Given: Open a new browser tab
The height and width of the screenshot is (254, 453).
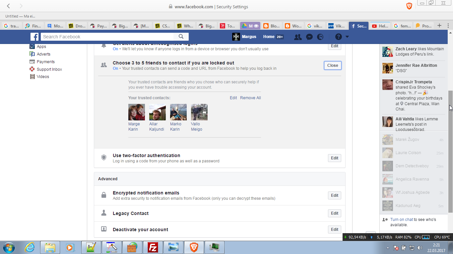Looking at the screenshot, I should (x=439, y=25).
